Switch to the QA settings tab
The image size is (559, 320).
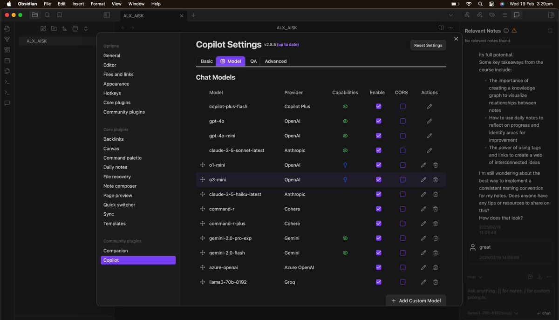coord(253,61)
